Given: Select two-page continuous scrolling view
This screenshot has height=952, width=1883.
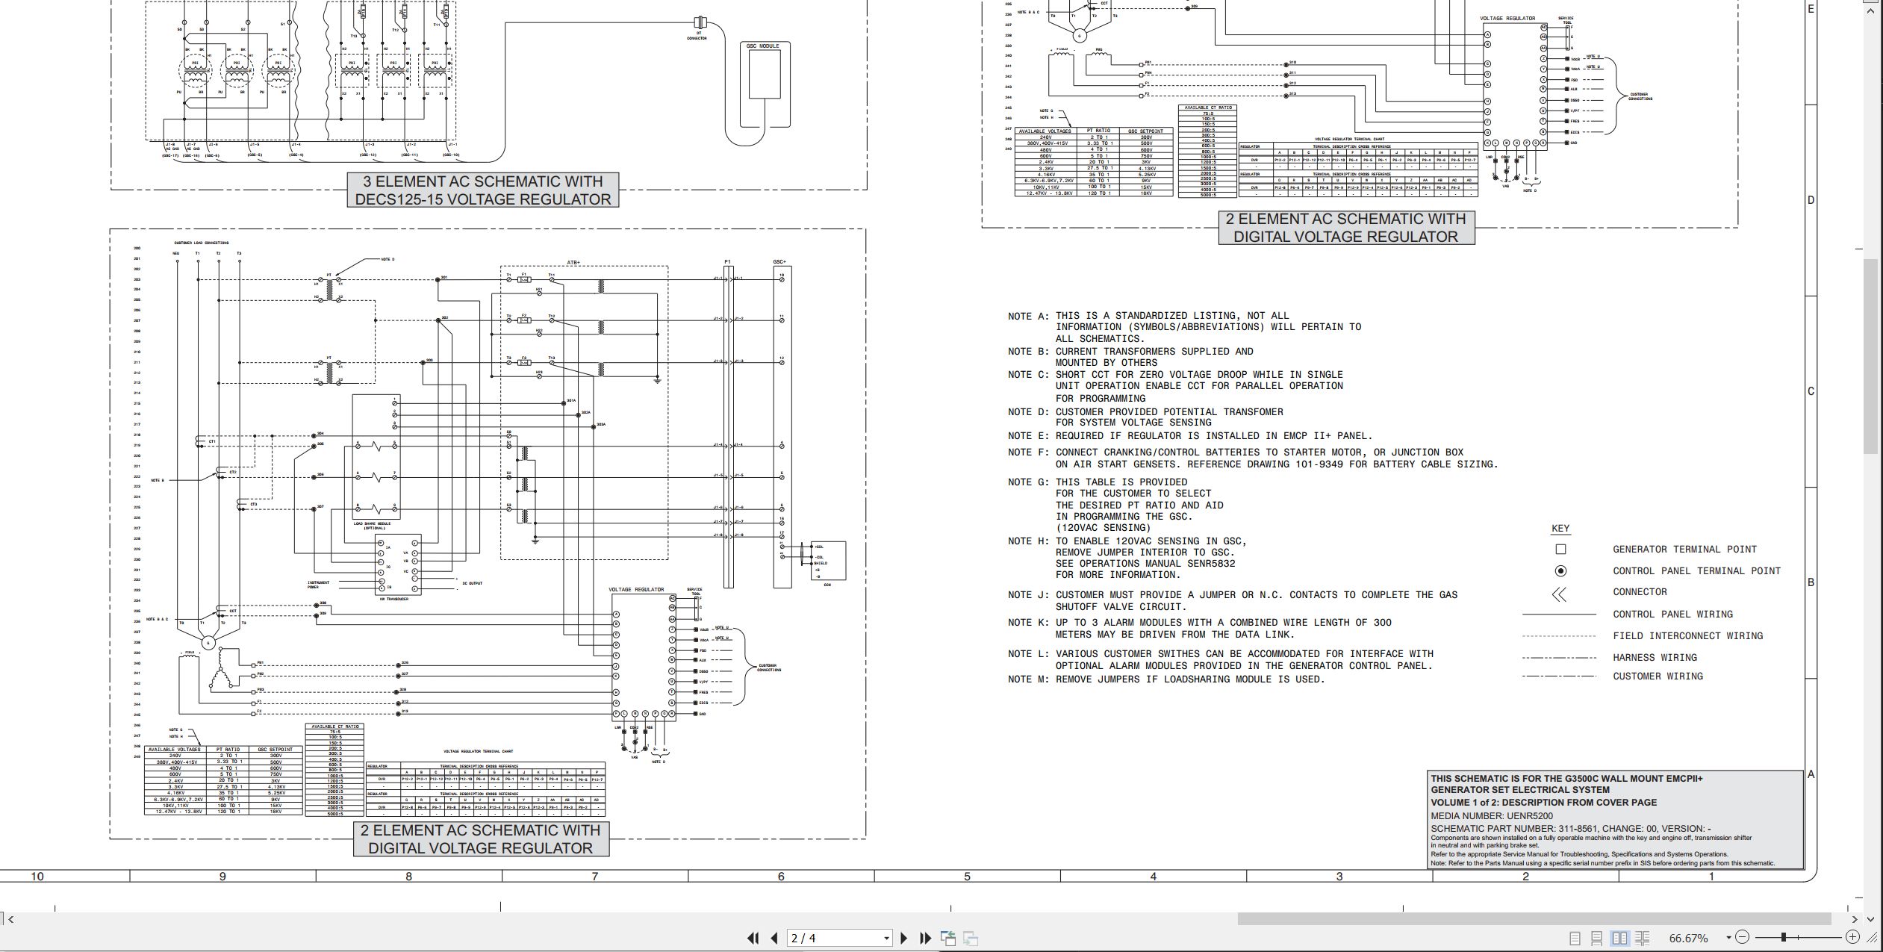Looking at the screenshot, I should point(1643,938).
